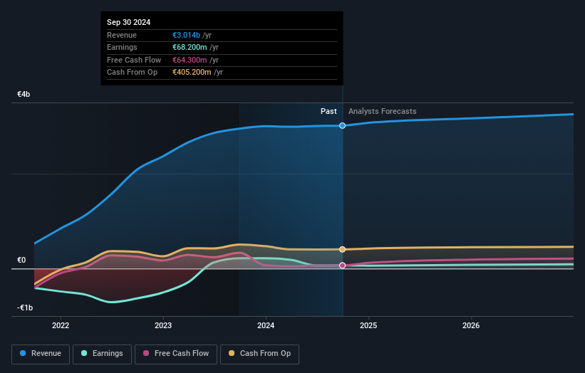Image resolution: width=585 pixels, height=373 pixels.
Task: Click the Analysts Forecasts label
Action: [x=383, y=112]
